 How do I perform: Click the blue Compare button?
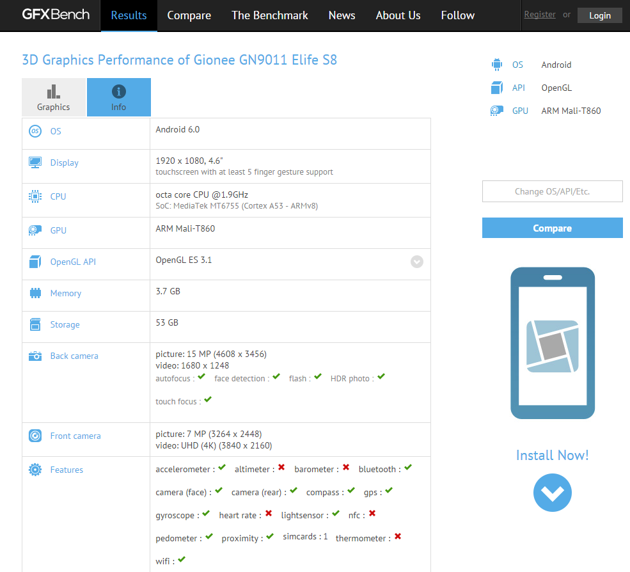point(553,228)
